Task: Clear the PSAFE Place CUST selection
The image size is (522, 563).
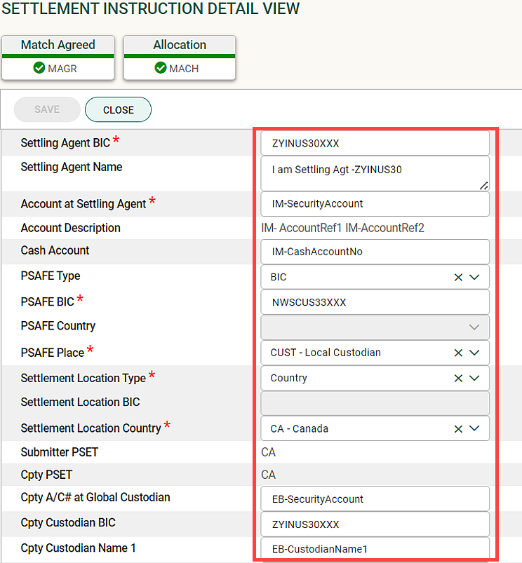Action: click(458, 353)
